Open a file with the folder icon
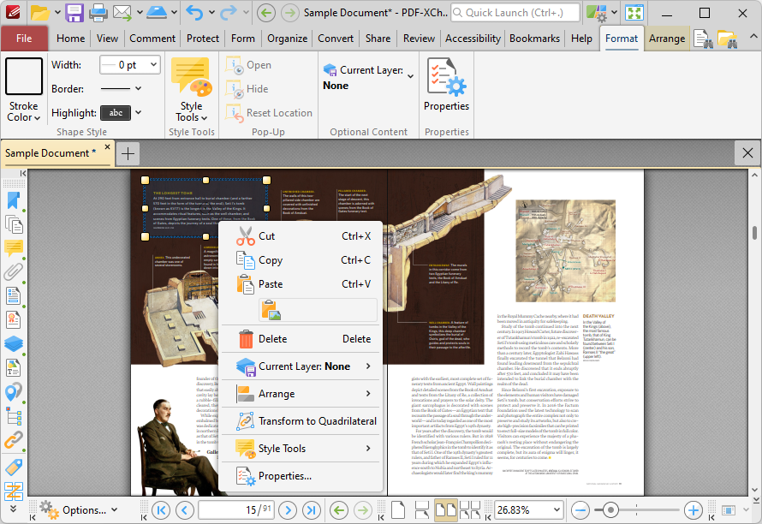Screen dimensions: 762x524 click(x=40, y=13)
